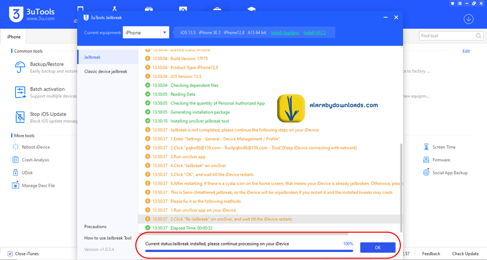487x260 pixels.
Task: Select log line 'iOS Version: 13.5'
Action: [186, 76]
